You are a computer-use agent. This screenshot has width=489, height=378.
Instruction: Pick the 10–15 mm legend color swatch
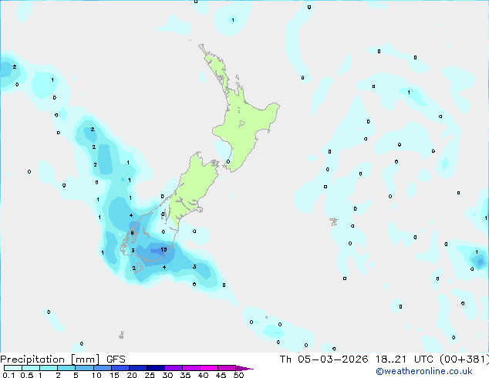pyautogui.click(x=102, y=368)
